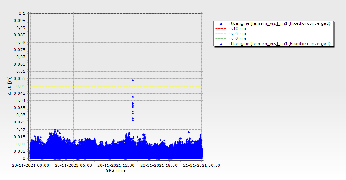
Task: Click the small blue triangle legend marker
Action: tap(221, 44)
